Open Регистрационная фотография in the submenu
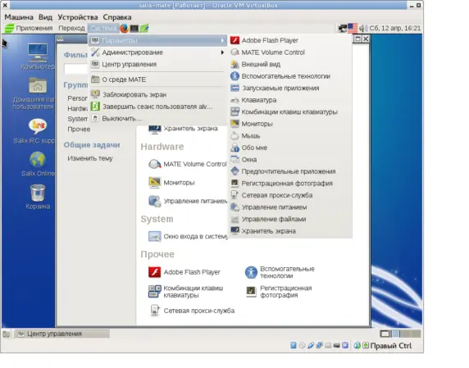This screenshot has height=368, width=469. click(x=289, y=184)
